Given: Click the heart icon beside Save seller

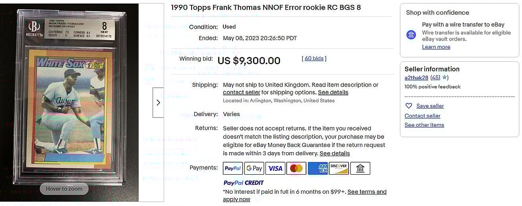Looking at the screenshot, I should pyautogui.click(x=409, y=106).
